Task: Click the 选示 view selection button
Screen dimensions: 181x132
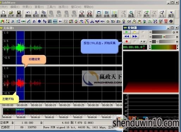Action: [99, 14]
